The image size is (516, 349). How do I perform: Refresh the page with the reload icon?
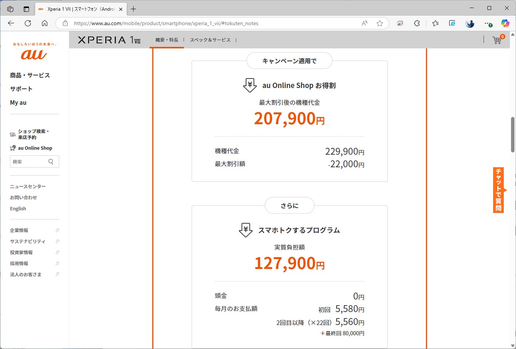click(x=27, y=23)
